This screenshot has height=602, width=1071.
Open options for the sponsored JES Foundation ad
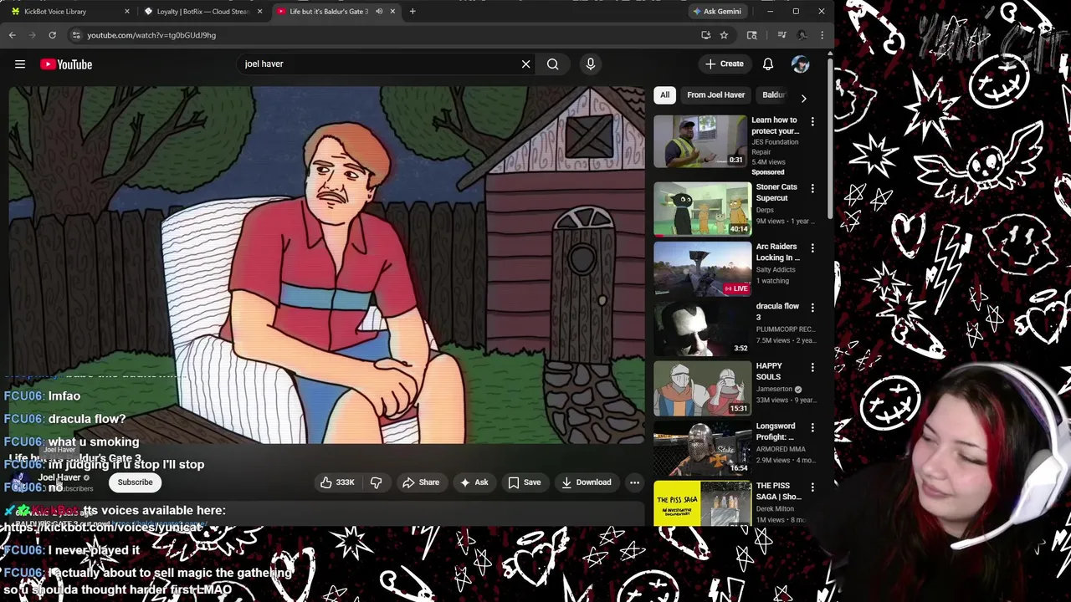812,122
